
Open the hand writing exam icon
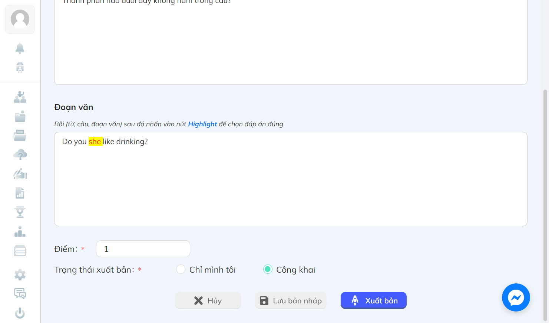point(20,174)
